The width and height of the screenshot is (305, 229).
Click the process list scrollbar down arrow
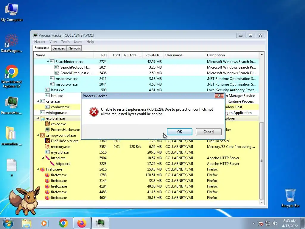click(262, 202)
